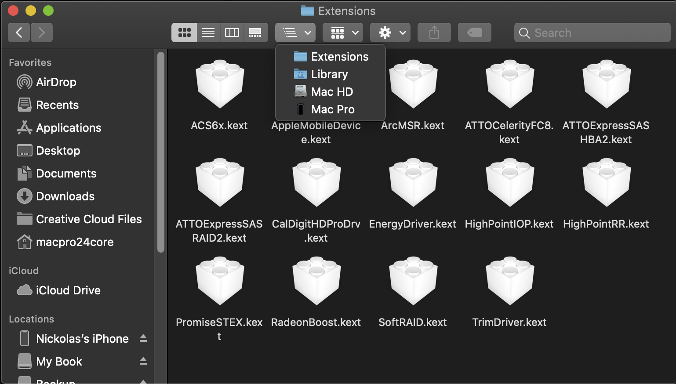Select the ATTOCelerityFC8.kext file
Viewport: 676px width, 384px height.
tap(509, 102)
